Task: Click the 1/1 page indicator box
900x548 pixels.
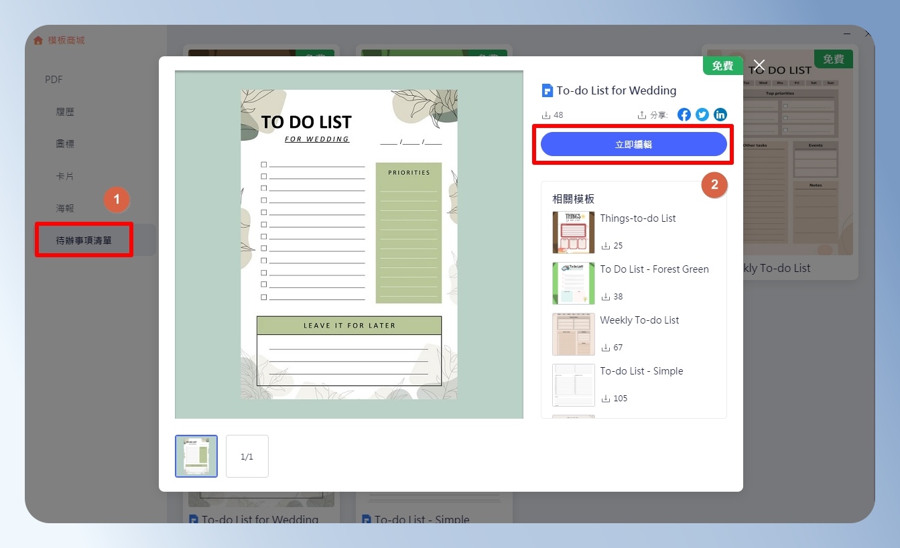Action: (247, 456)
